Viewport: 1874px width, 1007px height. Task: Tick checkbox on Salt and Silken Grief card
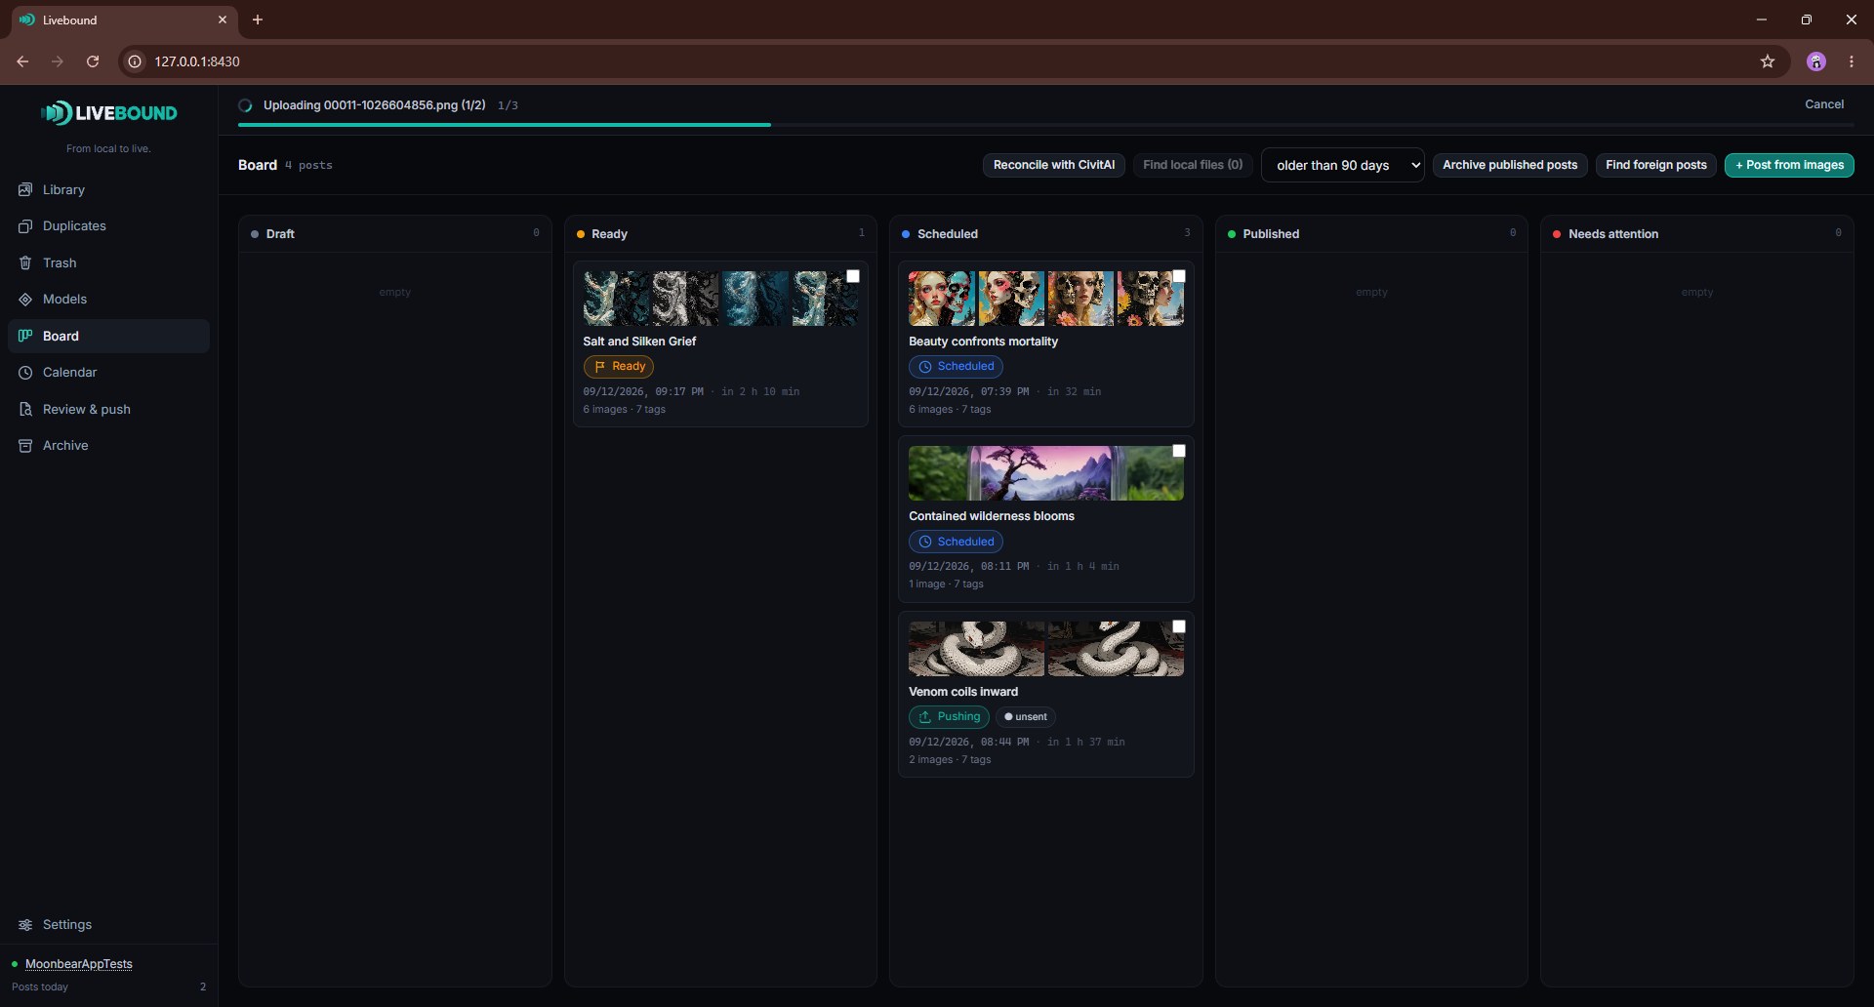click(x=853, y=276)
